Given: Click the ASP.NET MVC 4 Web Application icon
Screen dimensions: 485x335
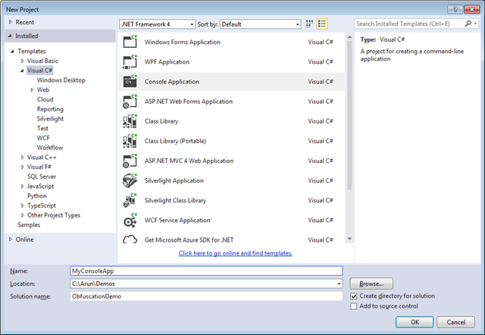Looking at the screenshot, I should [129, 161].
